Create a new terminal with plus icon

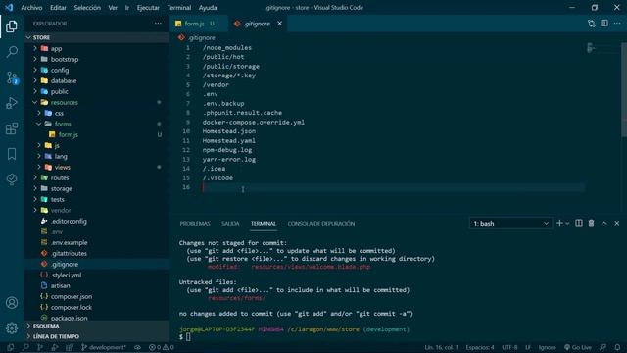click(x=559, y=223)
